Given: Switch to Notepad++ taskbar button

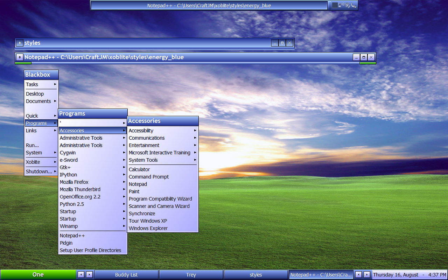Looking at the screenshot, I should (x=321, y=275).
